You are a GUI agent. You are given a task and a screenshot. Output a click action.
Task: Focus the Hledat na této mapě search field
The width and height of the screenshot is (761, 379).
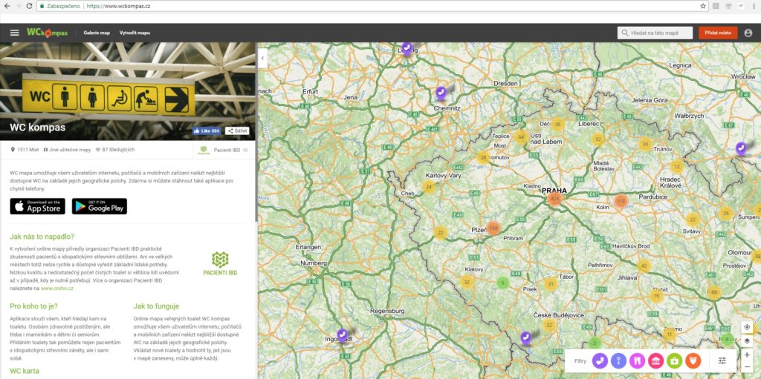(655, 33)
